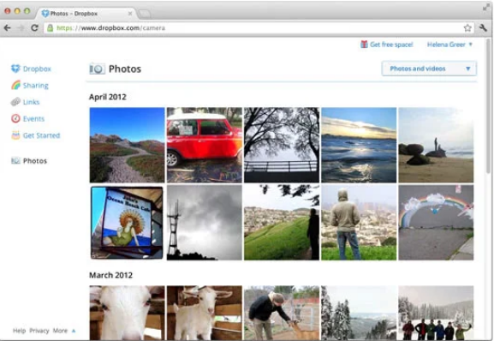Click the Get free space! link
494x341 pixels.
tap(391, 45)
